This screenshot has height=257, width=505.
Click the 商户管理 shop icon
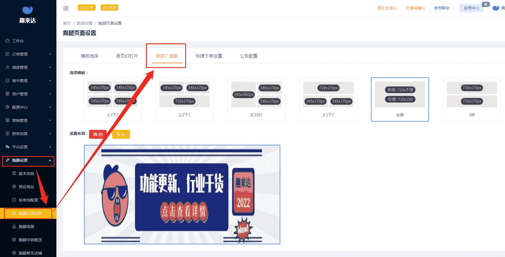tap(7, 94)
